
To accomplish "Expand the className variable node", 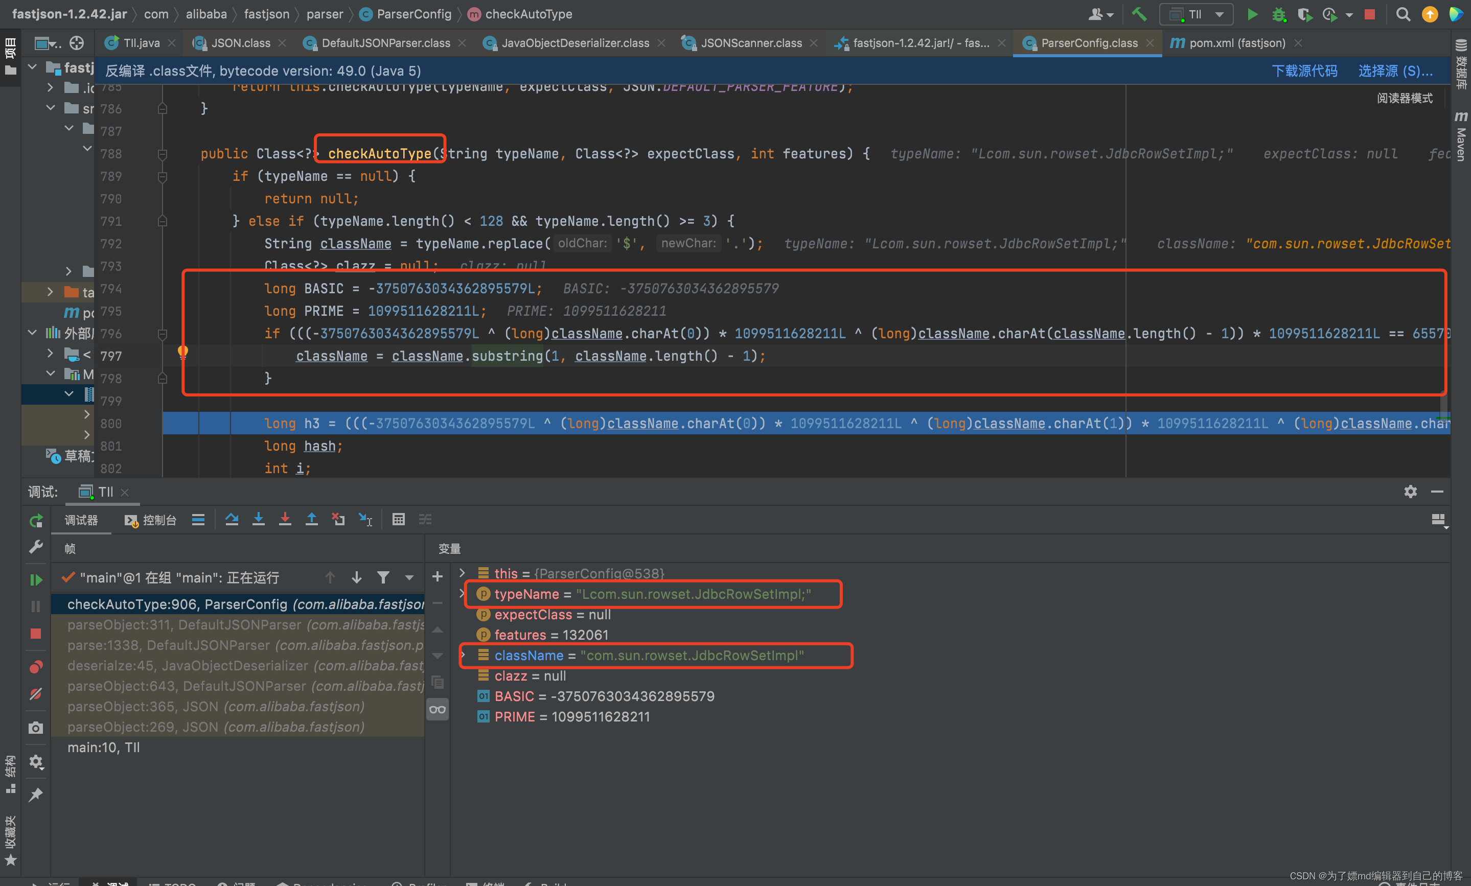I will pyautogui.click(x=463, y=655).
